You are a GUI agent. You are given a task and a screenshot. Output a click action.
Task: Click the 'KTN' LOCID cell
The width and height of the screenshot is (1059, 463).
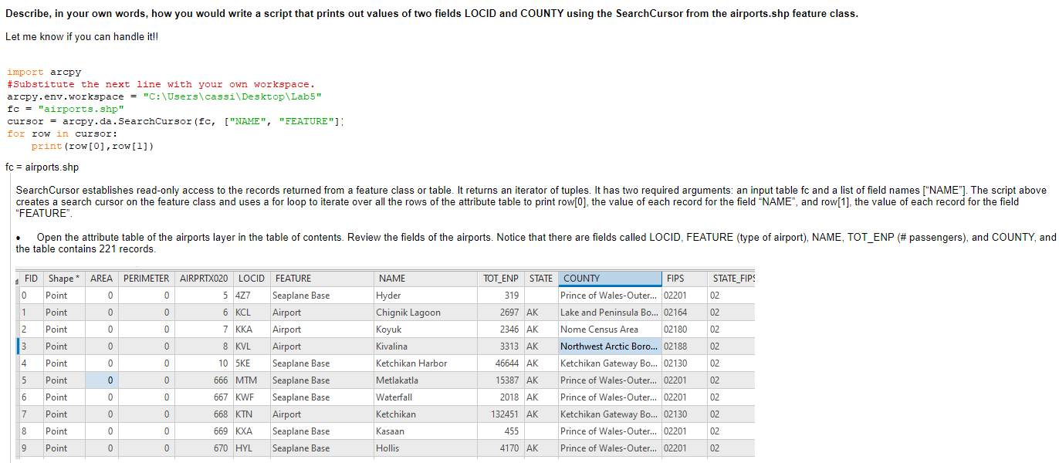[x=252, y=414]
